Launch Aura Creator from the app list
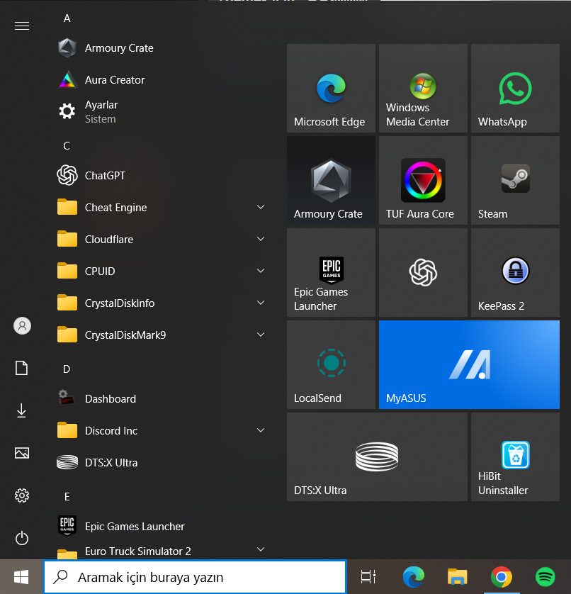 pyautogui.click(x=161, y=80)
